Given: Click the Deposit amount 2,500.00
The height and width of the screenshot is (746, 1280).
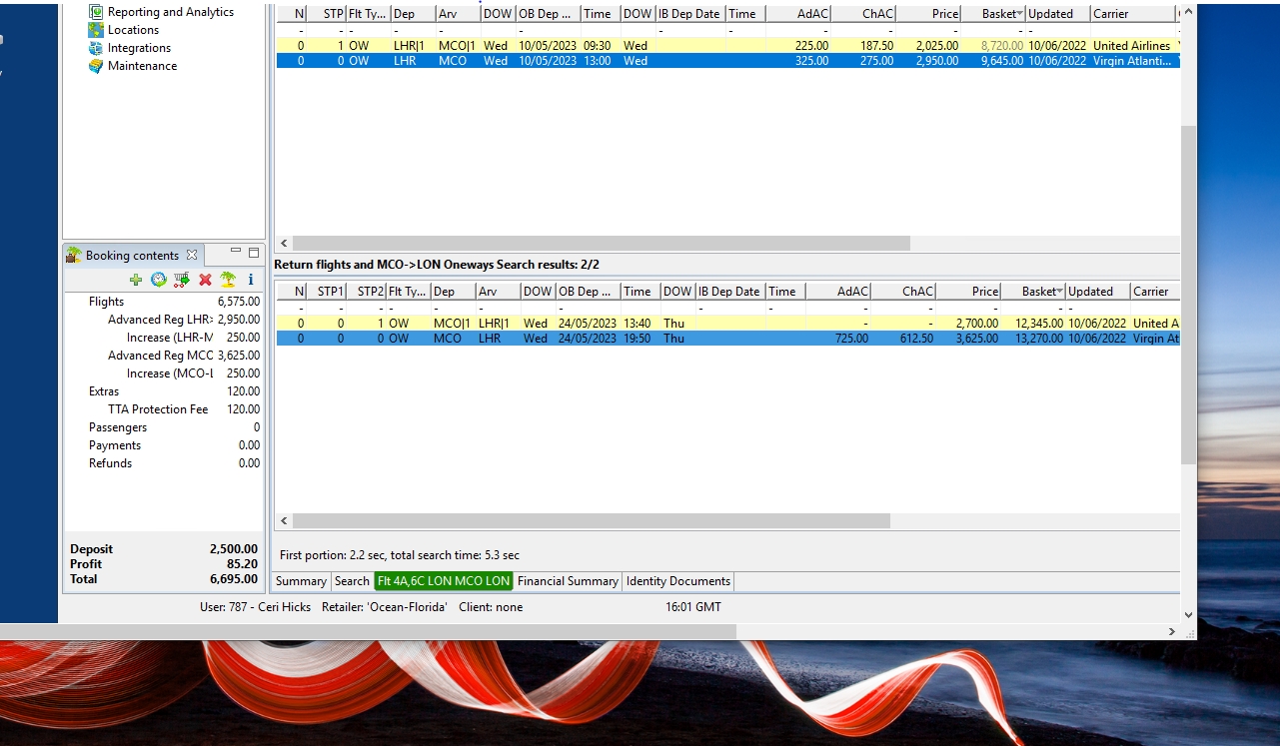Looking at the screenshot, I should (x=234, y=549).
